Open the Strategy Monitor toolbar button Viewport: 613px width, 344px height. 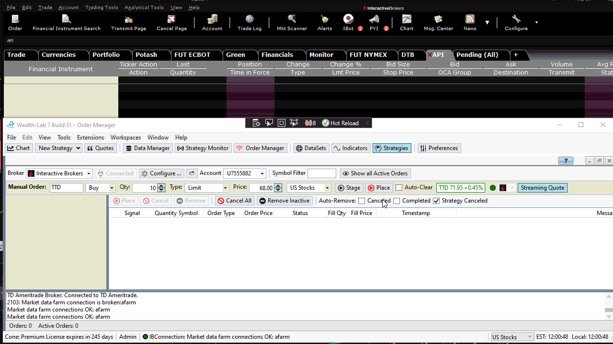(x=203, y=148)
